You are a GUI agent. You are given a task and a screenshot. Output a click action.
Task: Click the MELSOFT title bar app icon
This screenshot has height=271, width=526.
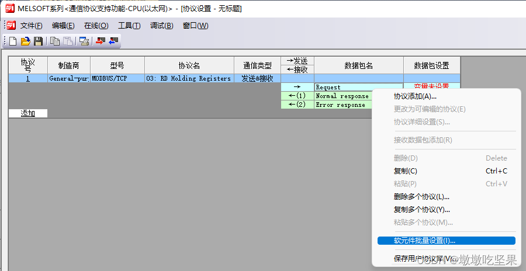point(10,8)
